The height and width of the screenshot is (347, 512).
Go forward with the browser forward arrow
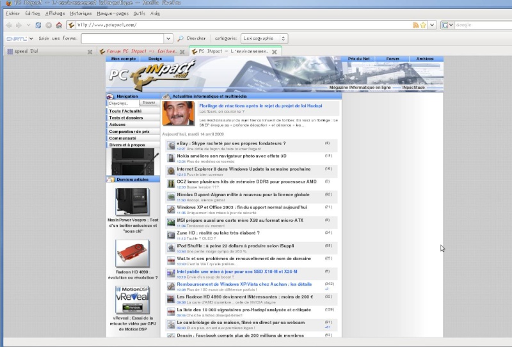pos(19,25)
